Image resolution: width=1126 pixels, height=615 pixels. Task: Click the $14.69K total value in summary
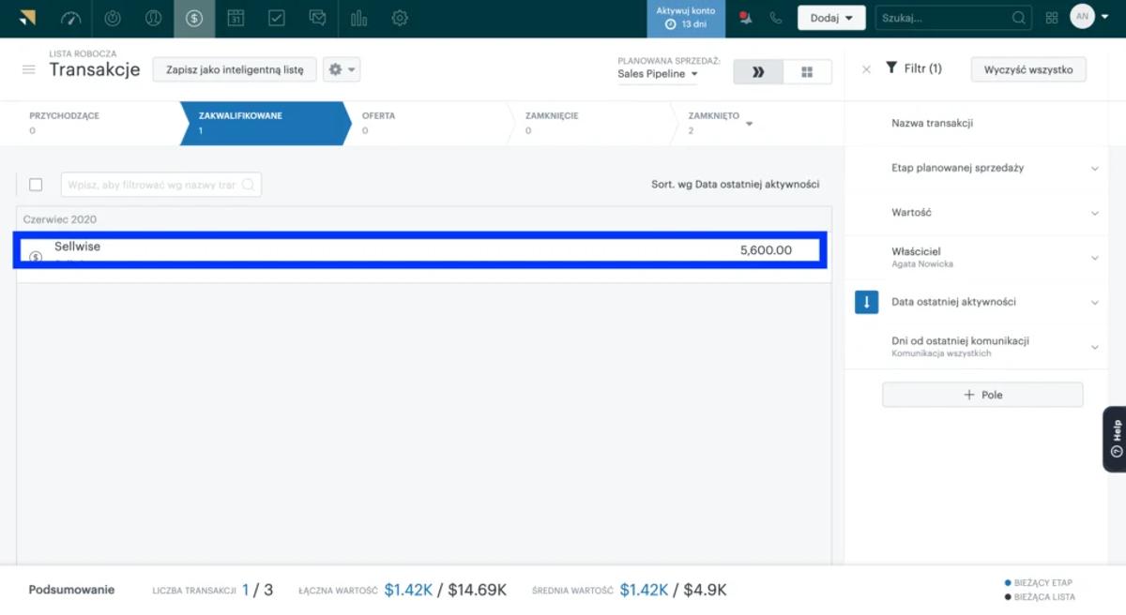coord(478,590)
